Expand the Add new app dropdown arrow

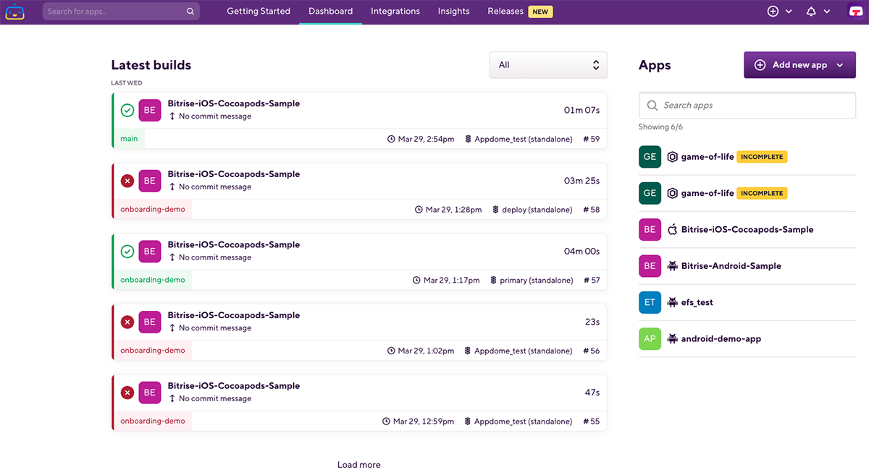click(x=840, y=65)
